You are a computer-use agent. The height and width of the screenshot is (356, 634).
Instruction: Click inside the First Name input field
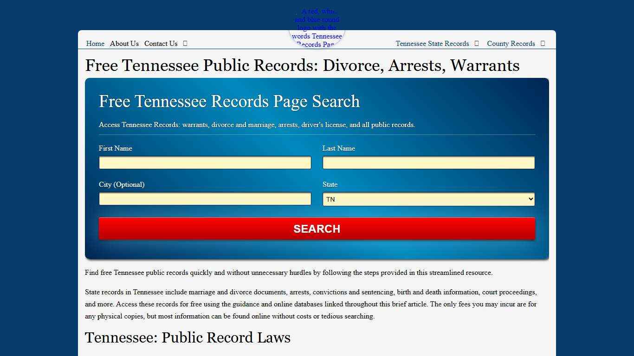pyautogui.click(x=205, y=163)
